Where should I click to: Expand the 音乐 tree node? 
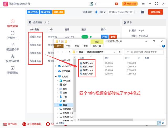57,101
